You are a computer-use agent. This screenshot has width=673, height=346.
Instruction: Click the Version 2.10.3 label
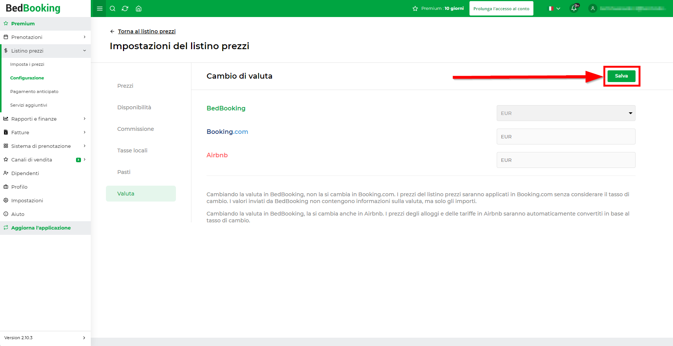point(19,338)
